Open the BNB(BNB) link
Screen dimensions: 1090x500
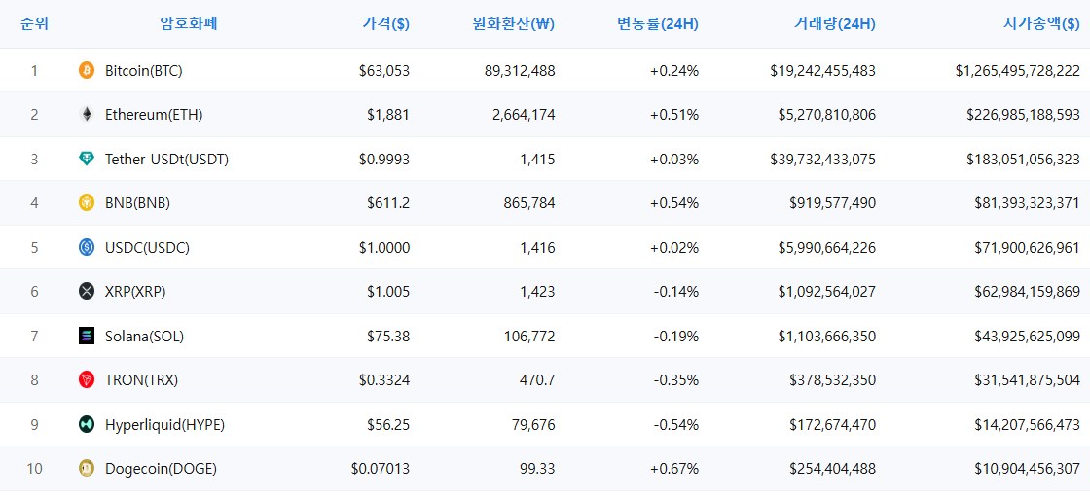click(137, 202)
